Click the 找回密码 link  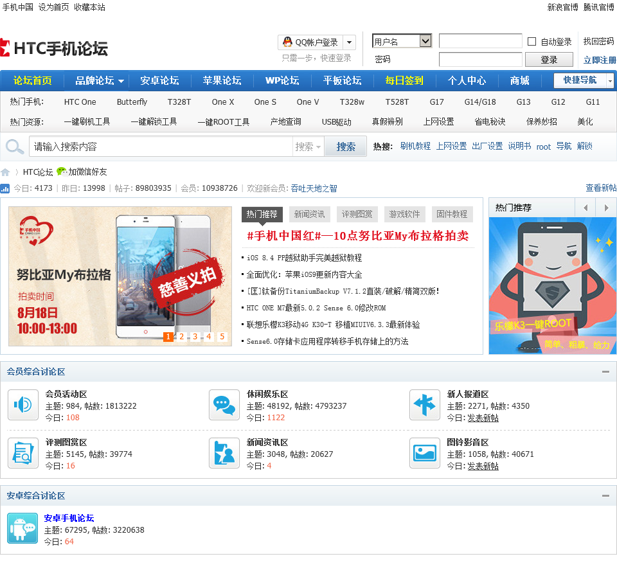click(x=598, y=41)
